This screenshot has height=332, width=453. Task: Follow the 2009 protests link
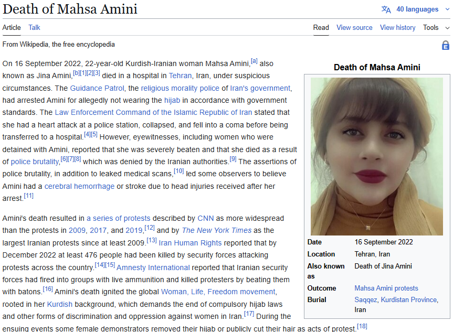(x=77, y=230)
